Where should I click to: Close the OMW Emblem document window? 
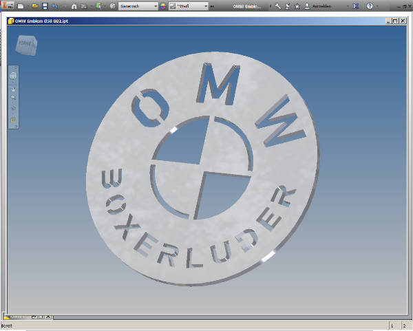(x=403, y=21)
